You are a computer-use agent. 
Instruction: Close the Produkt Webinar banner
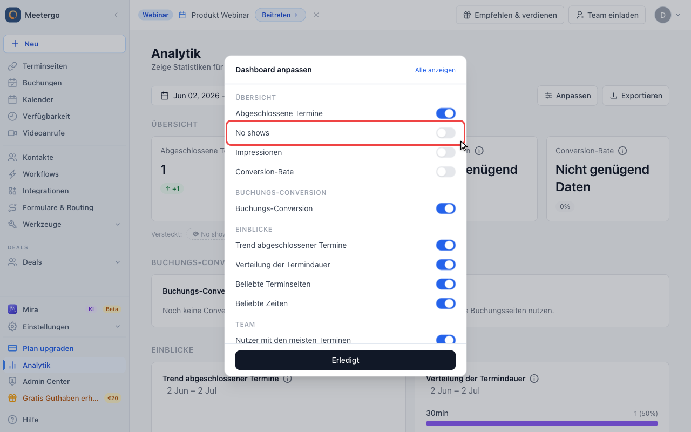[316, 15]
